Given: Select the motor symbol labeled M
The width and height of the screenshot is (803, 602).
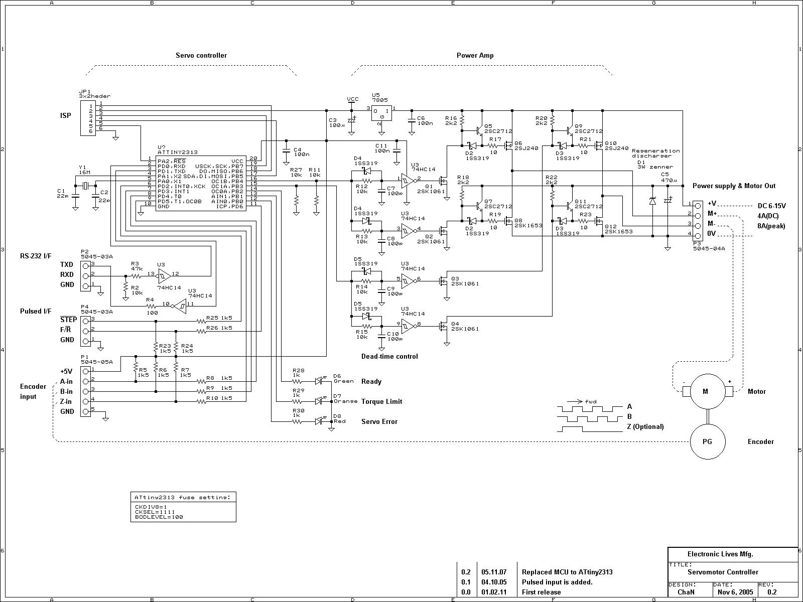Looking at the screenshot, I should pyautogui.click(x=707, y=391).
